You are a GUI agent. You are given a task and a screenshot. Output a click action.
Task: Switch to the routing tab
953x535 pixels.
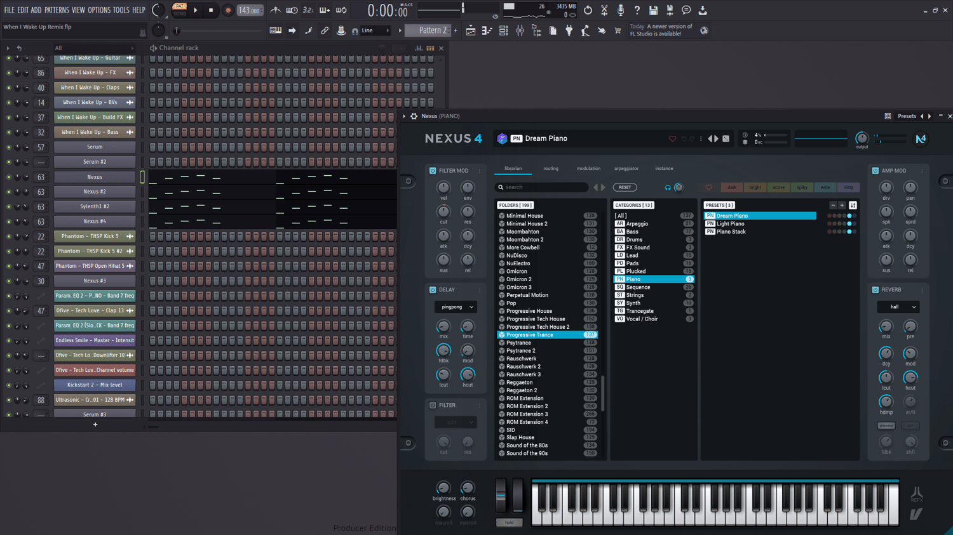pyautogui.click(x=551, y=169)
